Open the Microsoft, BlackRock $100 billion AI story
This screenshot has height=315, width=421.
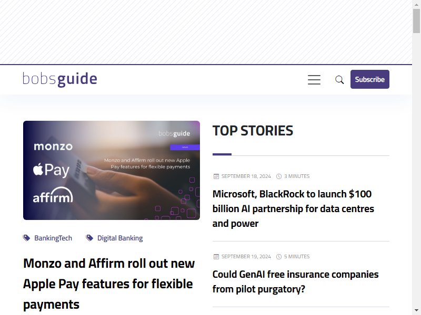coord(293,208)
